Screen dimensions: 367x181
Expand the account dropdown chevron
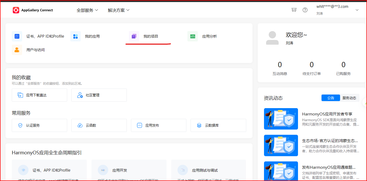point(357,10)
